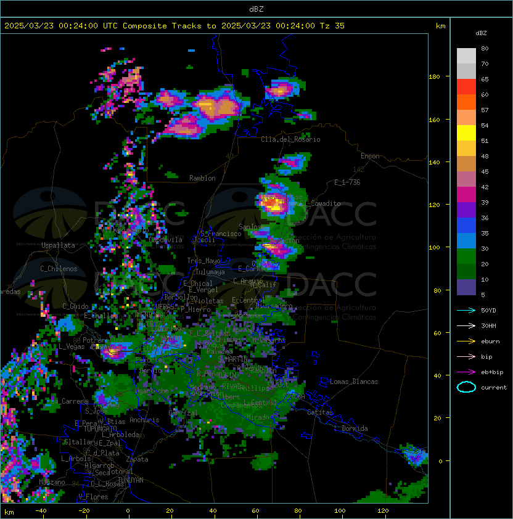The height and width of the screenshot is (519, 513).
Task: Click the yellow eburn arrow legend icon
Action: pos(466,341)
